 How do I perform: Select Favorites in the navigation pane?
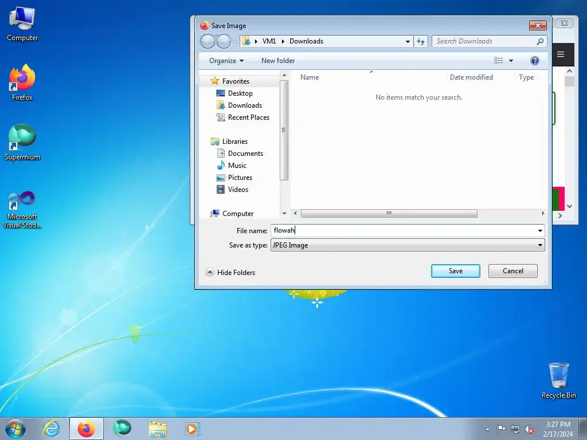click(x=236, y=81)
